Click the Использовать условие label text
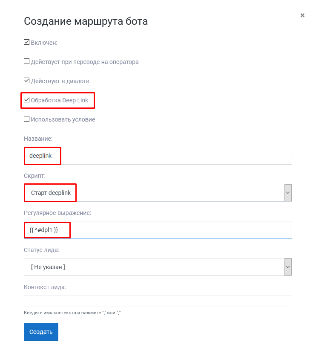The height and width of the screenshot is (345, 310). (63, 119)
